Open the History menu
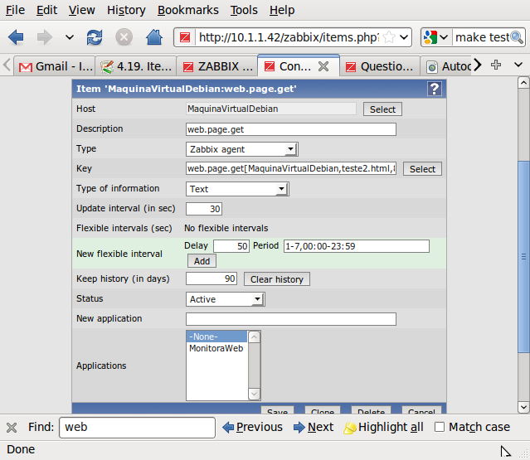The width and height of the screenshot is (530, 460). [126, 10]
